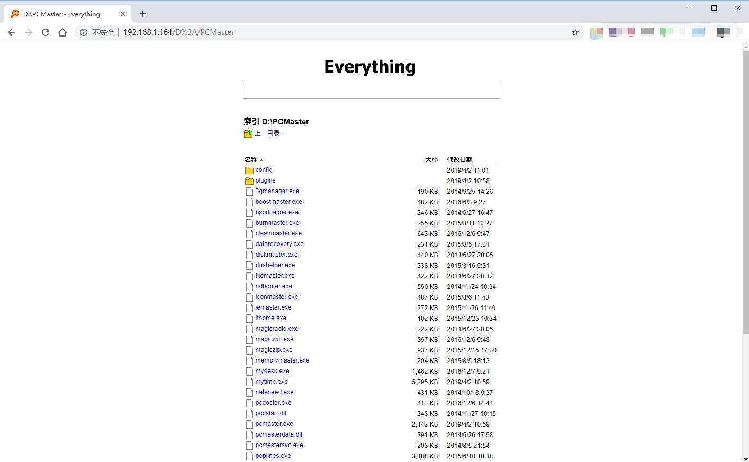The width and height of the screenshot is (749, 462).
Task: Open mydesk.exe file link
Action: point(272,371)
